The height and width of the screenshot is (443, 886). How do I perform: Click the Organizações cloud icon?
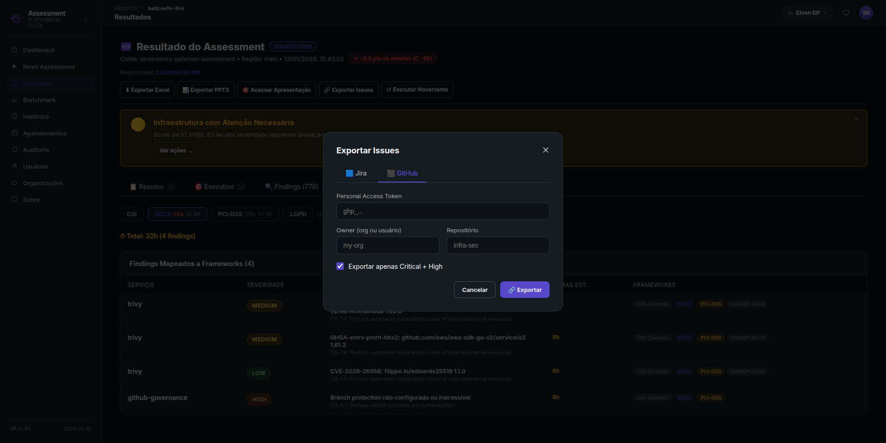point(14,183)
